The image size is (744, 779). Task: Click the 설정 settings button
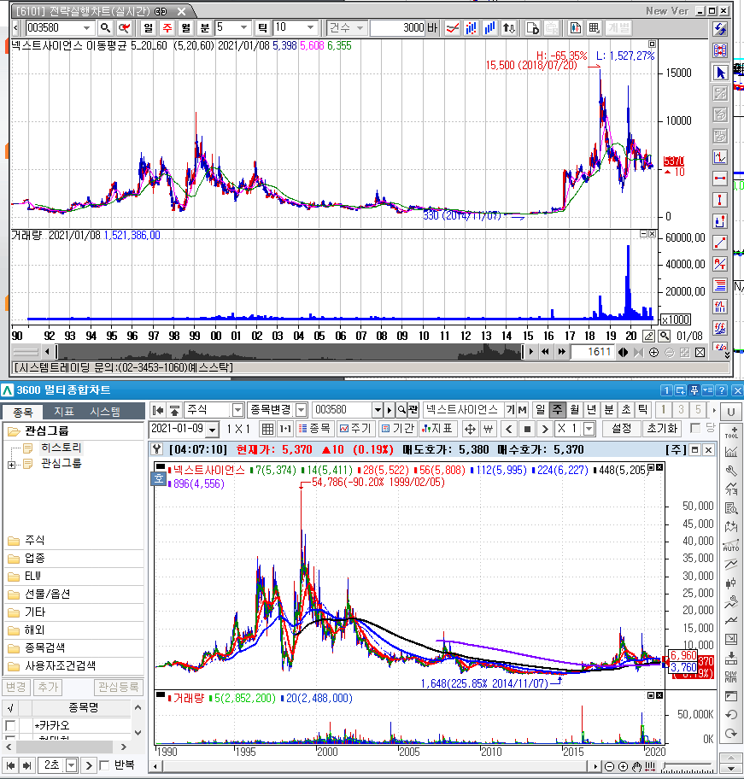pos(621,428)
